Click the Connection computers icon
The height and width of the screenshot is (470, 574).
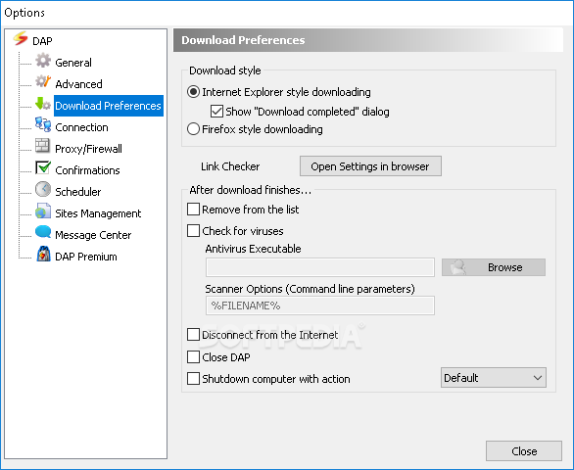43,124
